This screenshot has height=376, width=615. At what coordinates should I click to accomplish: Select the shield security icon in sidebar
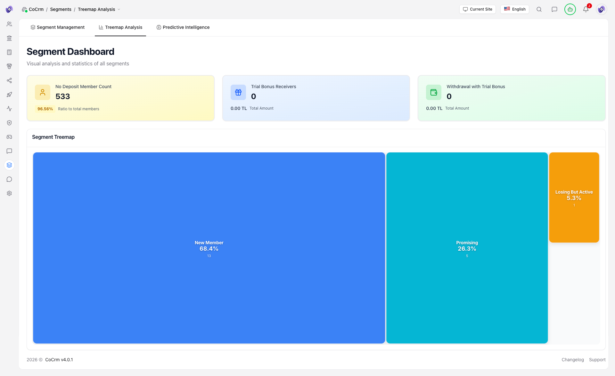point(9,123)
